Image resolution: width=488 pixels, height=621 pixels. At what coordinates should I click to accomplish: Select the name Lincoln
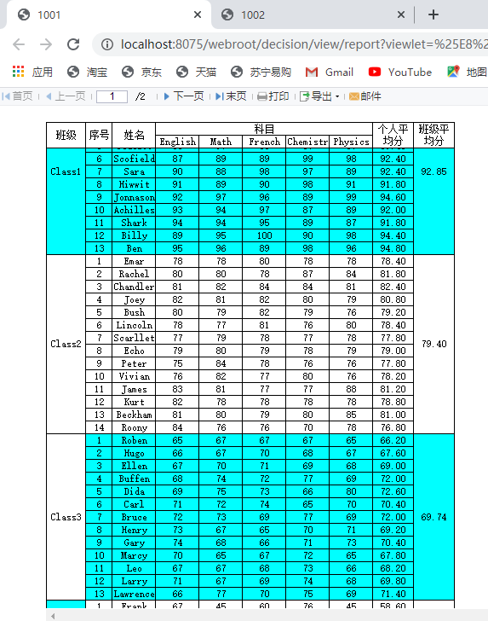(x=134, y=325)
